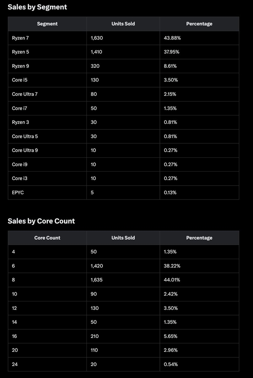
Task: Select the Core i5 segment cell
Action: point(19,80)
